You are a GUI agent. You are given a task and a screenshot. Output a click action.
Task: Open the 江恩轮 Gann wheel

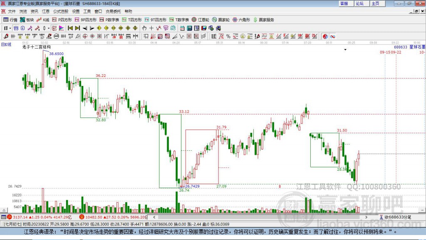coord(201,20)
